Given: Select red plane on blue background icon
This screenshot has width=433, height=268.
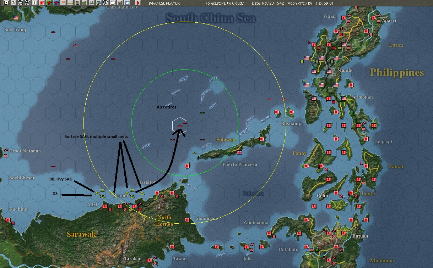Looking at the screenshot, I should (x=56, y=3).
